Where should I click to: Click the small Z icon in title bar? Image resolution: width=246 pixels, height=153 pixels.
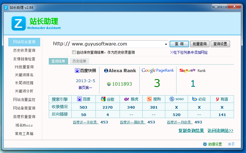point(6,8)
